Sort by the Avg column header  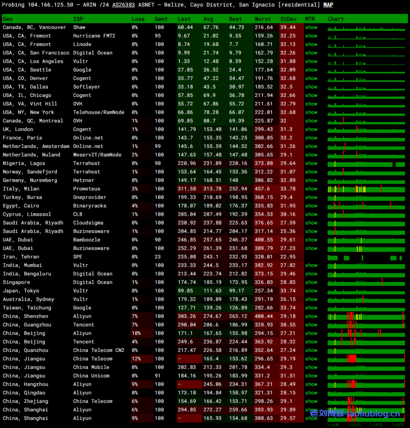pyautogui.click(x=208, y=19)
